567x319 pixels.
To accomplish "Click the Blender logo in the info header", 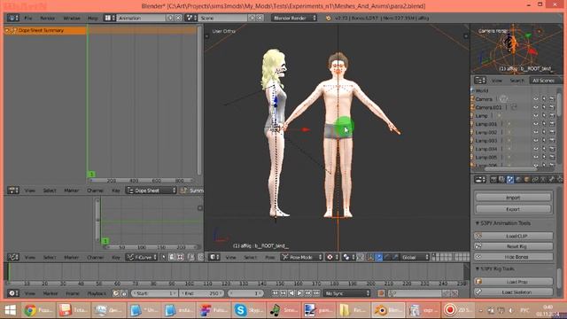I will [x=328, y=18].
